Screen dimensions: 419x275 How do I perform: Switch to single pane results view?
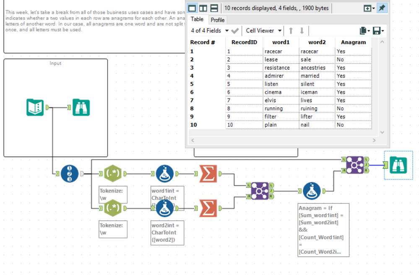click(x=192, y=8)
